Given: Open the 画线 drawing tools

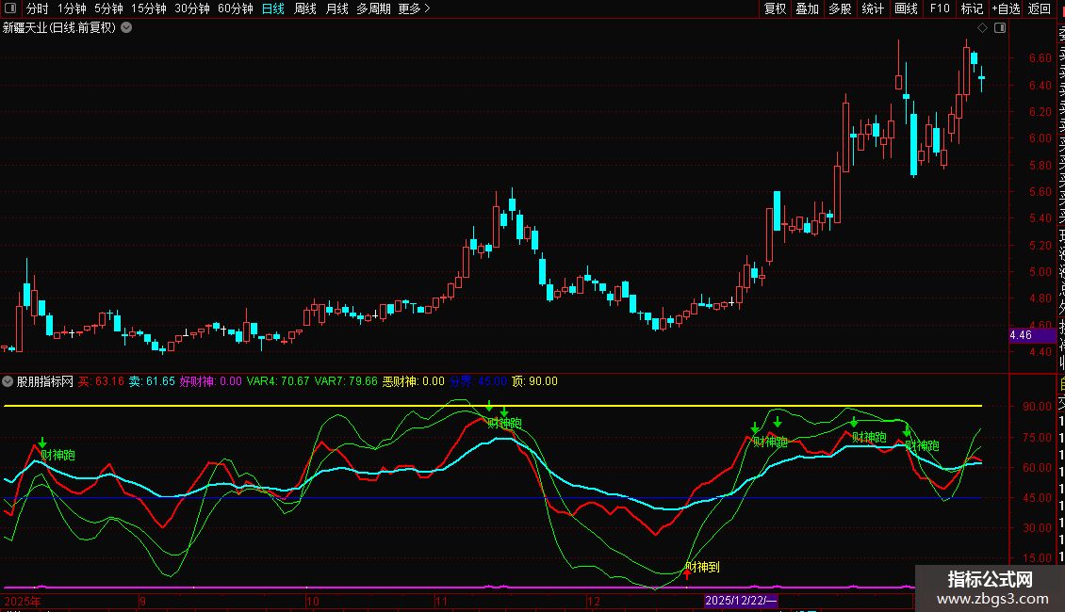Looking at the screenshot, I should (906, 8).
